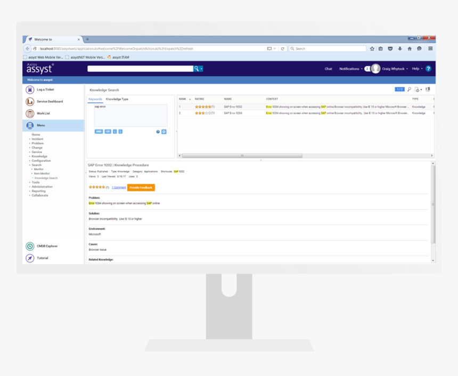Viewport: 458px width, 376px height.
Task: Click the blue Help question mark icon
Action: point(428,69)
